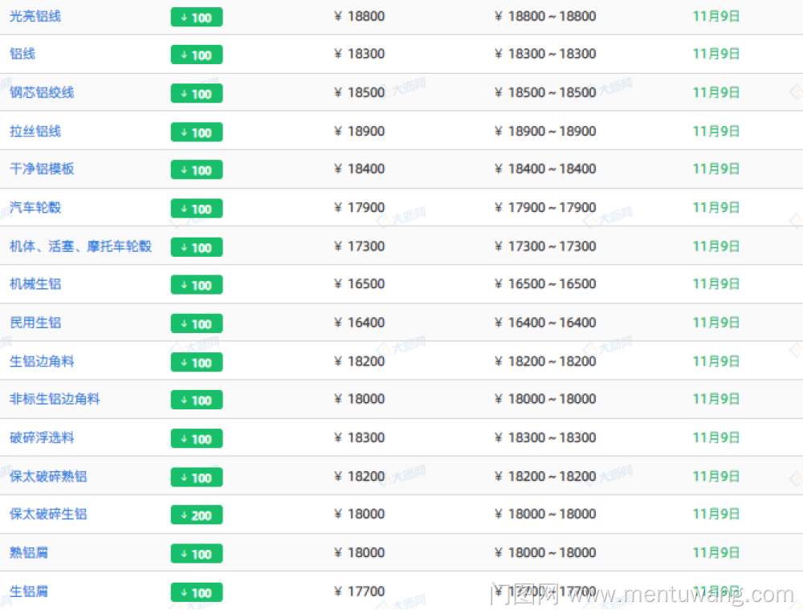Click the down-arrow badge in 非标生铝边角料 row

point(197,400)
